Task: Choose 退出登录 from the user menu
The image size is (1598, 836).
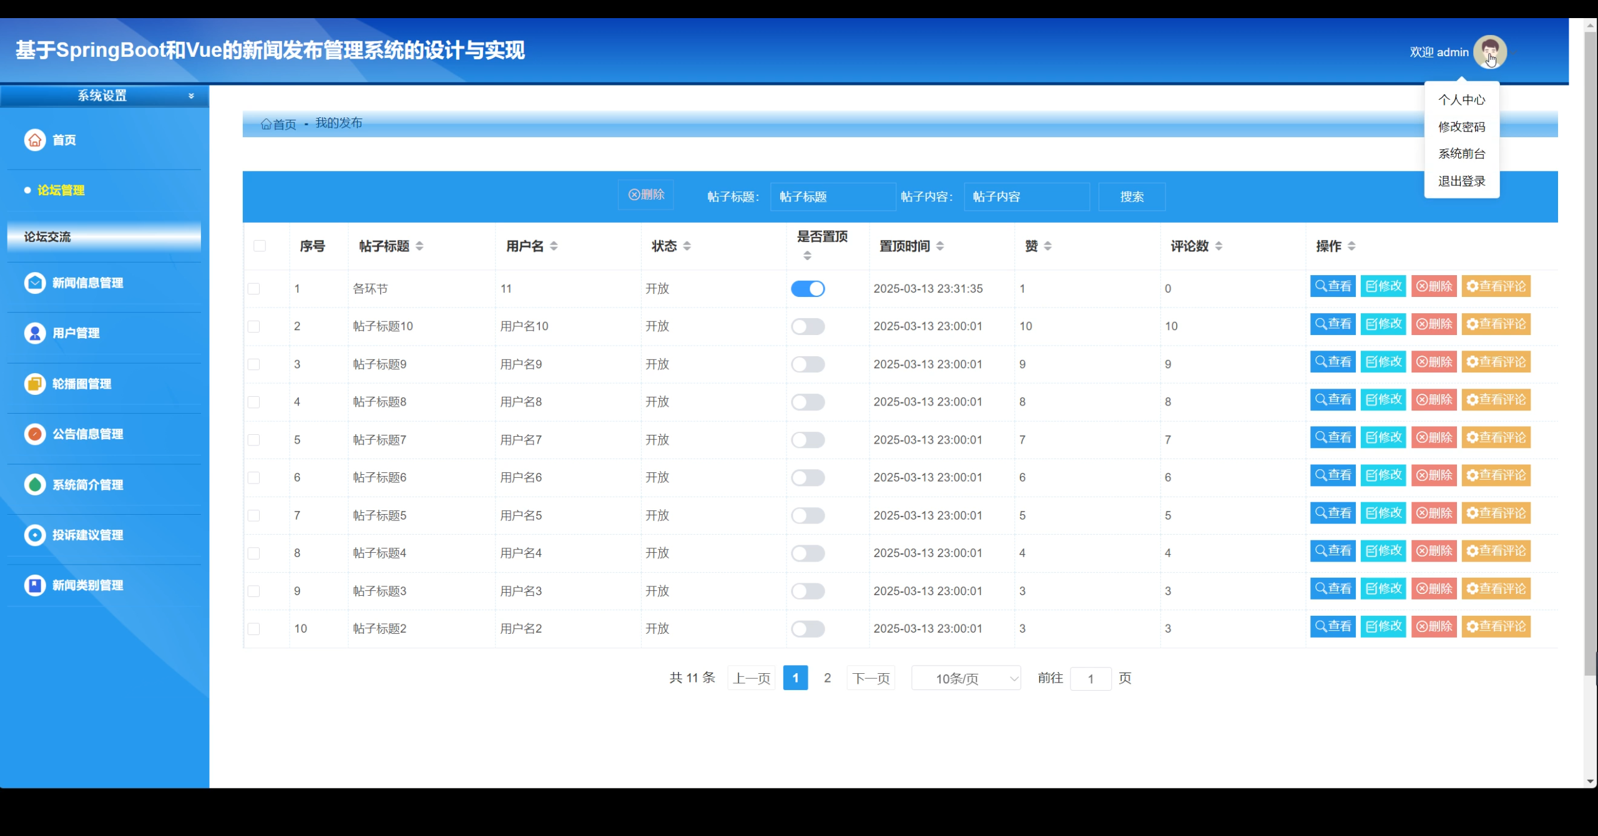Action: point(1461,181)
